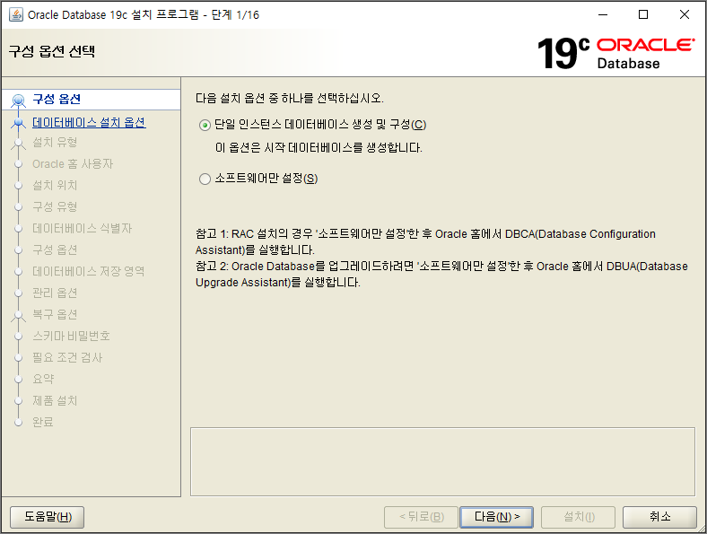The image size is (707, 534).
Task: Open the 데이터베이스 설치 옵션 step link
Action: (x=89, y=122)
